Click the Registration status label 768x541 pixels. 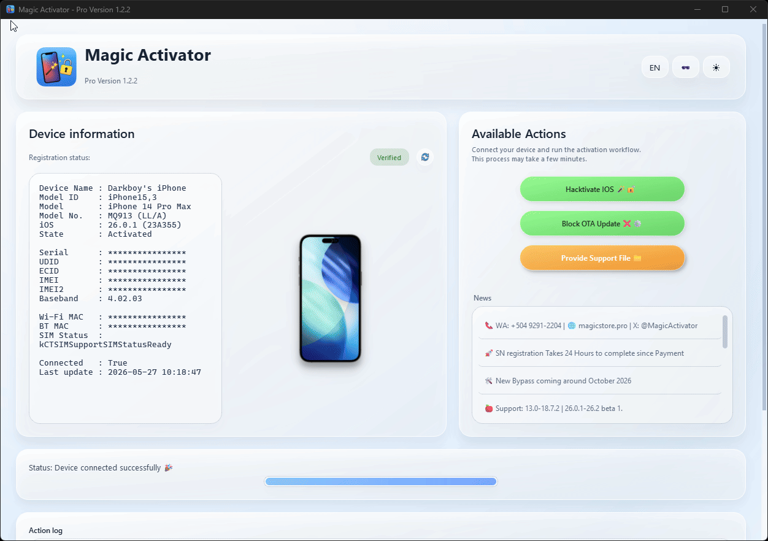point(60,158)
